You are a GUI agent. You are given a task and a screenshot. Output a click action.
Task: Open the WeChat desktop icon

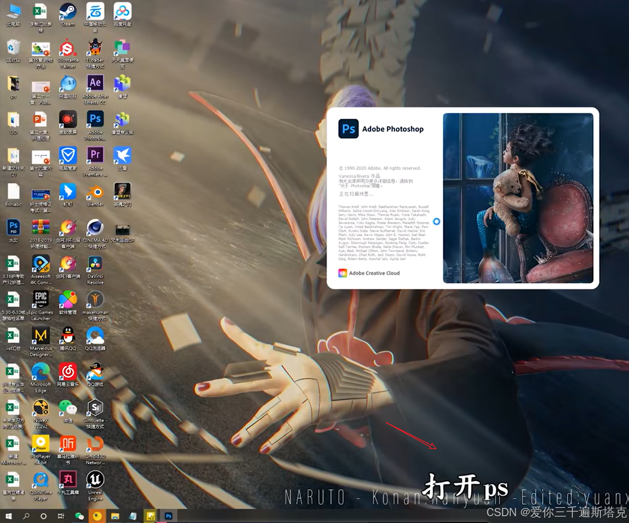pyautogui.click(x=68, y=410)
